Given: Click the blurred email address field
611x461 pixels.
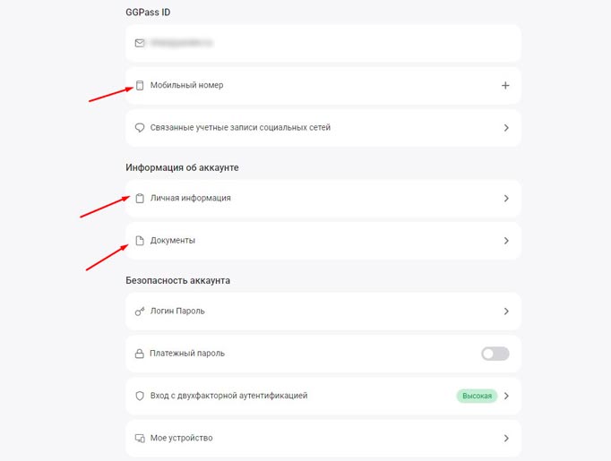Looking at the screenshot, I should point(182,42).
